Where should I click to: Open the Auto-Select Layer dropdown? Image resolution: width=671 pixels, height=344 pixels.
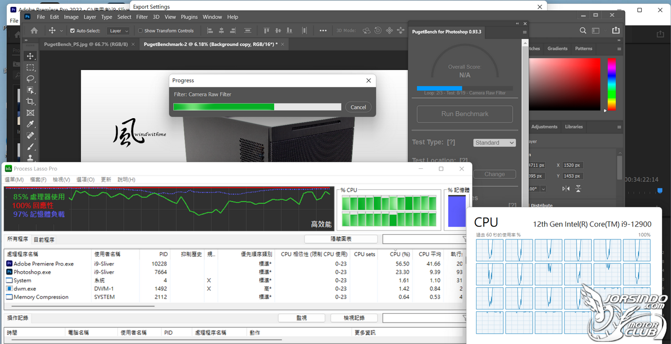click(118, 31)
